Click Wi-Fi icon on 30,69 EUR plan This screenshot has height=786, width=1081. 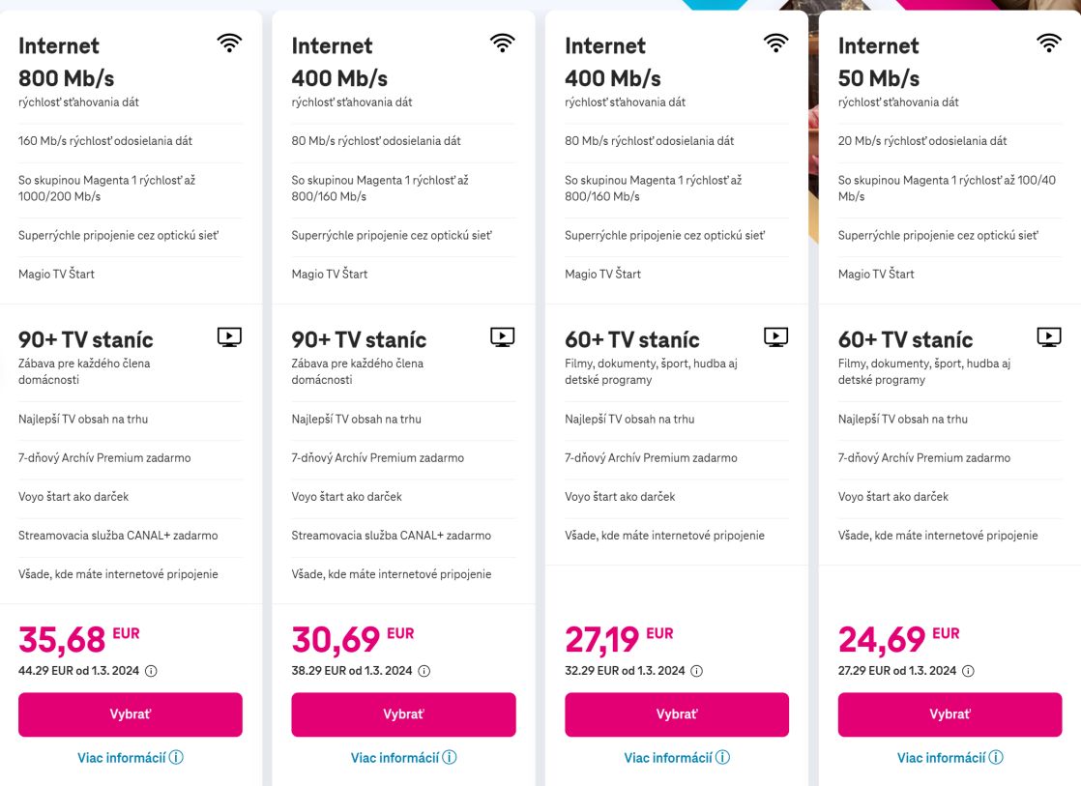[x=503, y=43]
